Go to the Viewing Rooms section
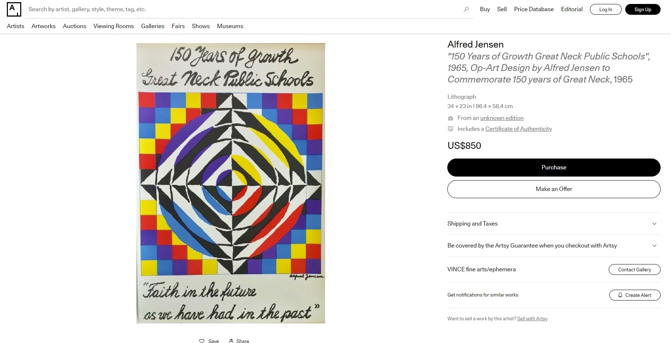Image resolution: width=671 pixels, height=343 pixels. coord(113,26)
